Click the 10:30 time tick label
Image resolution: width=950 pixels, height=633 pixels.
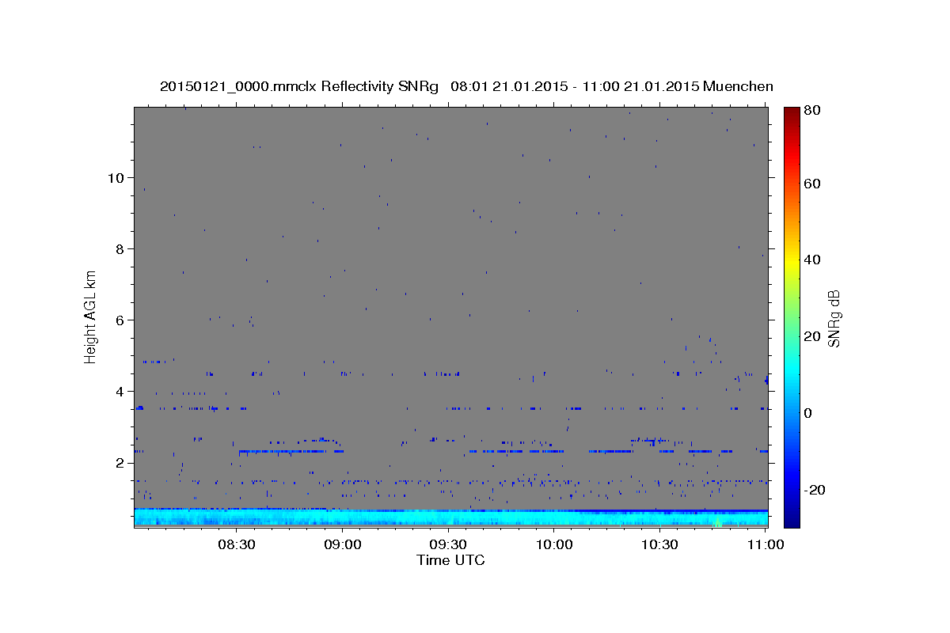click(659, 544)
